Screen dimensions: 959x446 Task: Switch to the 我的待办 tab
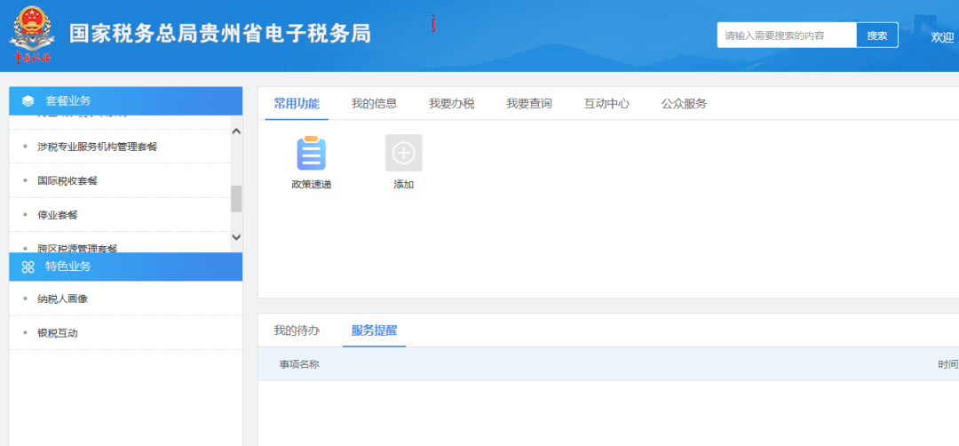[297, 331]
